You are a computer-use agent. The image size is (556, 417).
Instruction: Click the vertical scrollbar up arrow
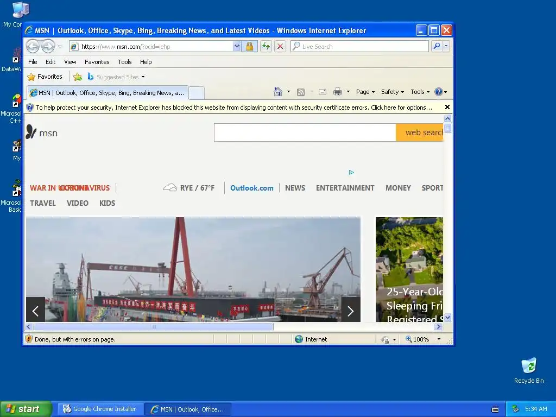click(447, 119)
